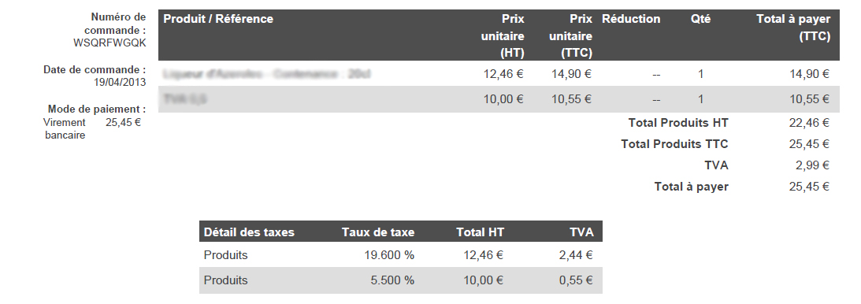The height and width of the screenshot is (304, 861).
Task: Click the 12,46 € unit price HT in the product table
Action: 503,74
